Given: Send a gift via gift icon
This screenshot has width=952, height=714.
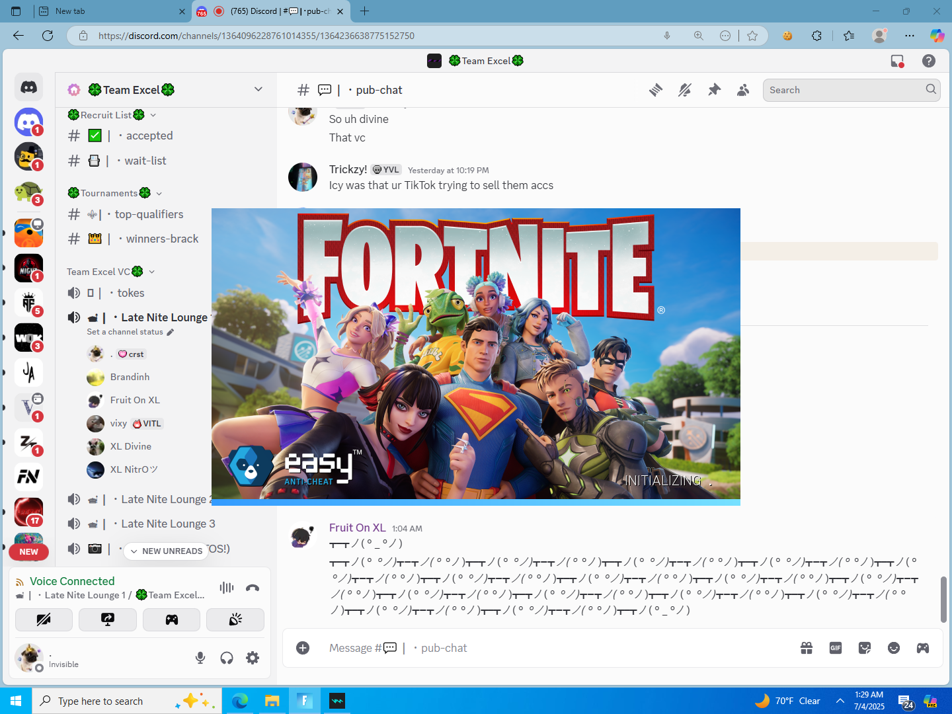Looking at the screenshot, I should 807,648.
